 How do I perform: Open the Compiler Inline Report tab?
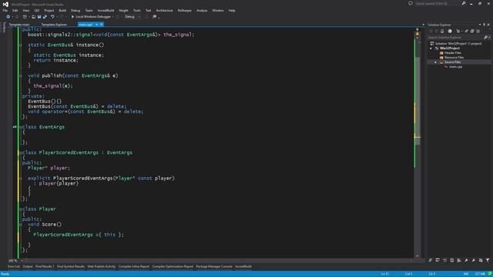coord(134,267)
